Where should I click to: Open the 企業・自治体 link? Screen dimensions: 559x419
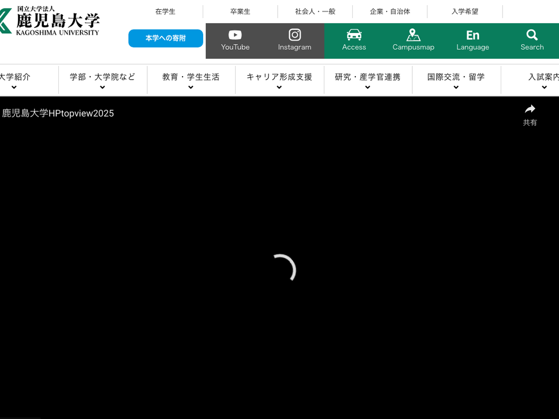(390, 12)
